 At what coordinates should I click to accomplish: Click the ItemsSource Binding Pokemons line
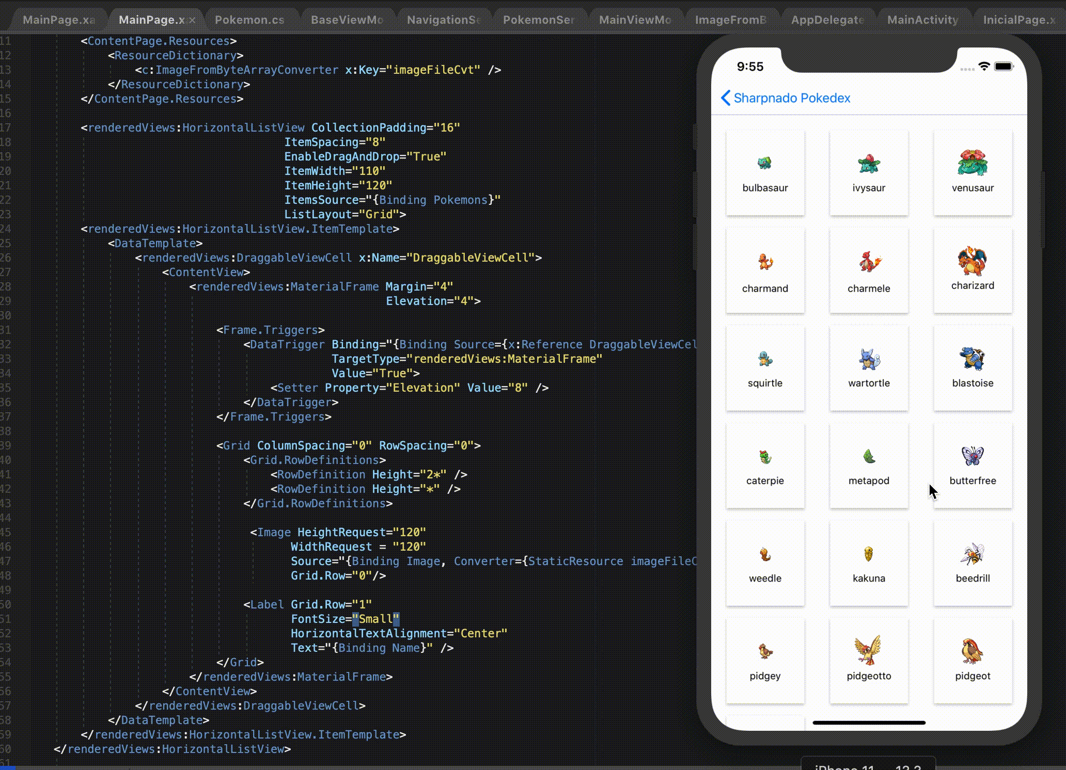click(x=393, y=200)
